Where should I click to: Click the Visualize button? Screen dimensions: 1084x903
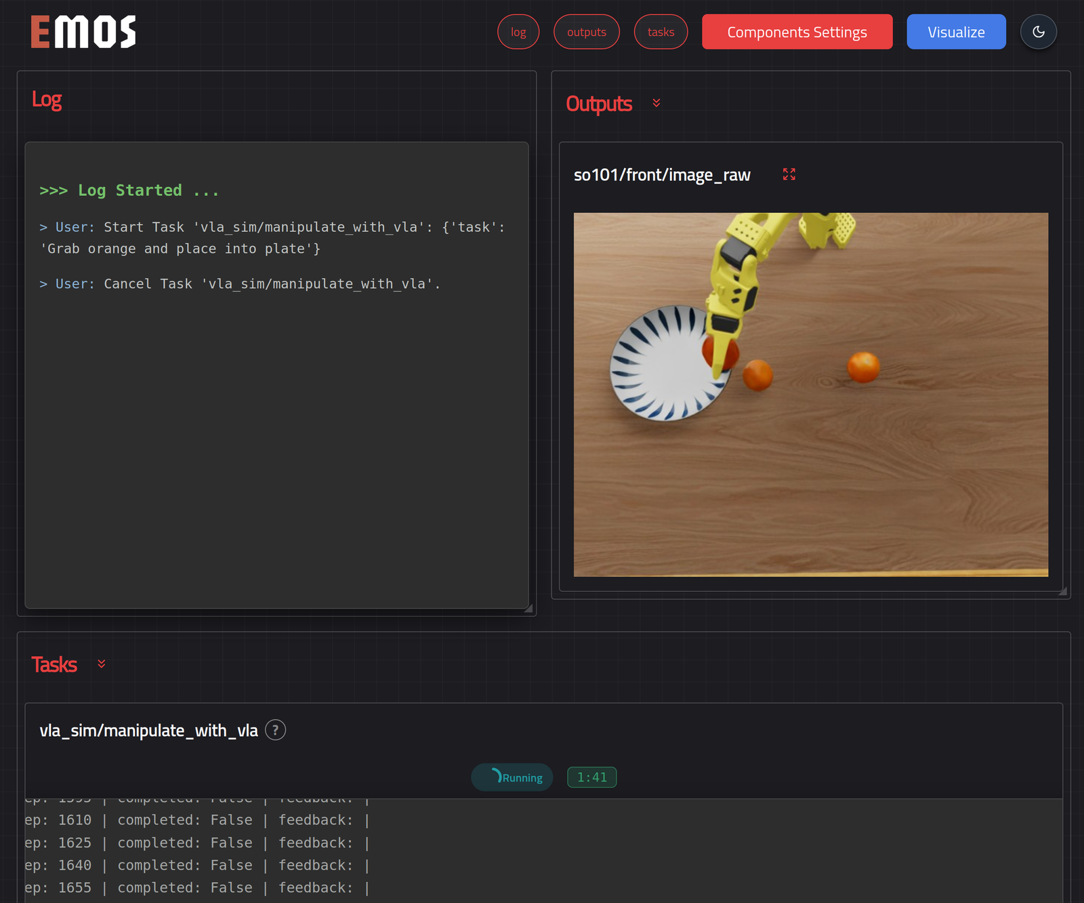point(956,32)
